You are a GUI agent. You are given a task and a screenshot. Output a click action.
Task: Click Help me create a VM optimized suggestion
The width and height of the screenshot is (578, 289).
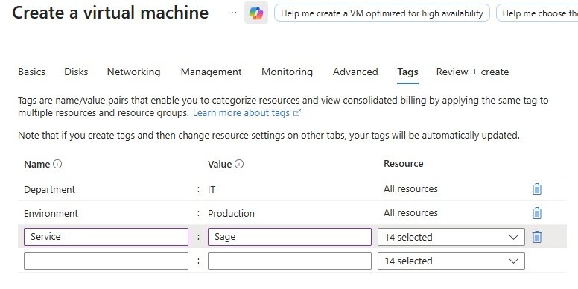[382, 13]
